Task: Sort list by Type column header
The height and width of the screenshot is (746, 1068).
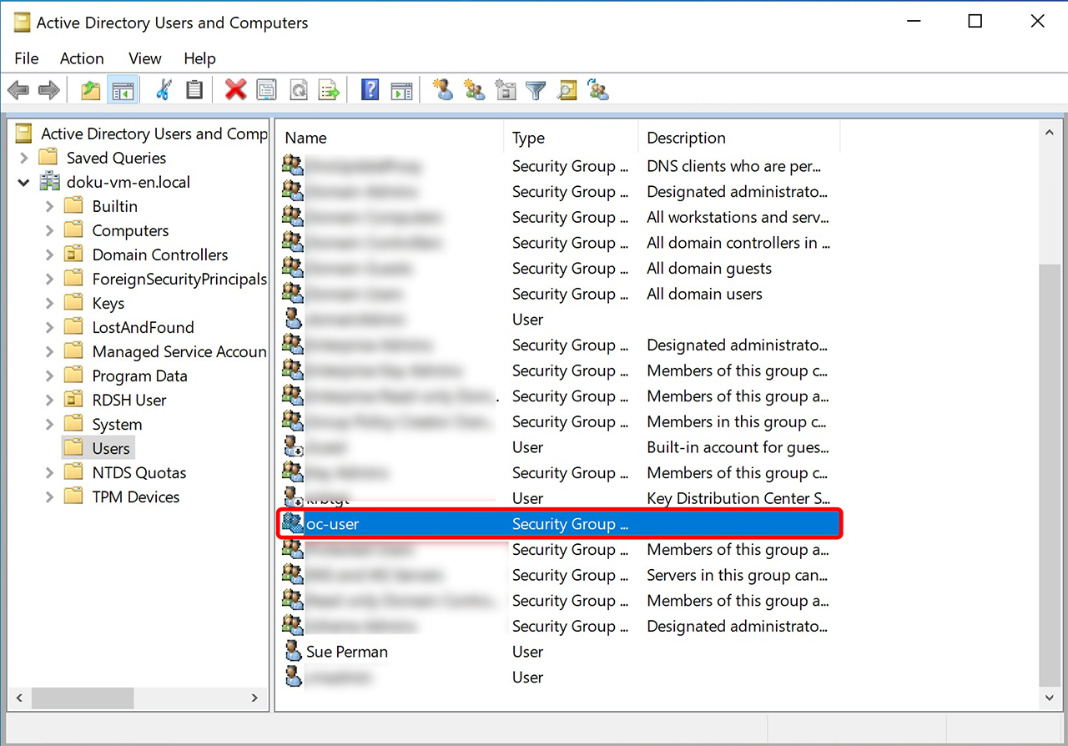Action: (x=572, y=138)
